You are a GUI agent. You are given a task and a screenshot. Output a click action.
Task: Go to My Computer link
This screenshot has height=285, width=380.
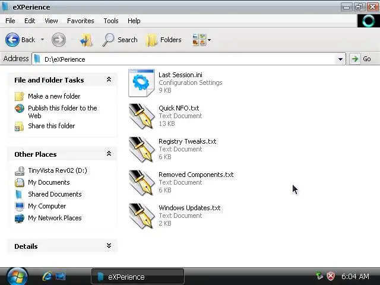pos(47,206)
